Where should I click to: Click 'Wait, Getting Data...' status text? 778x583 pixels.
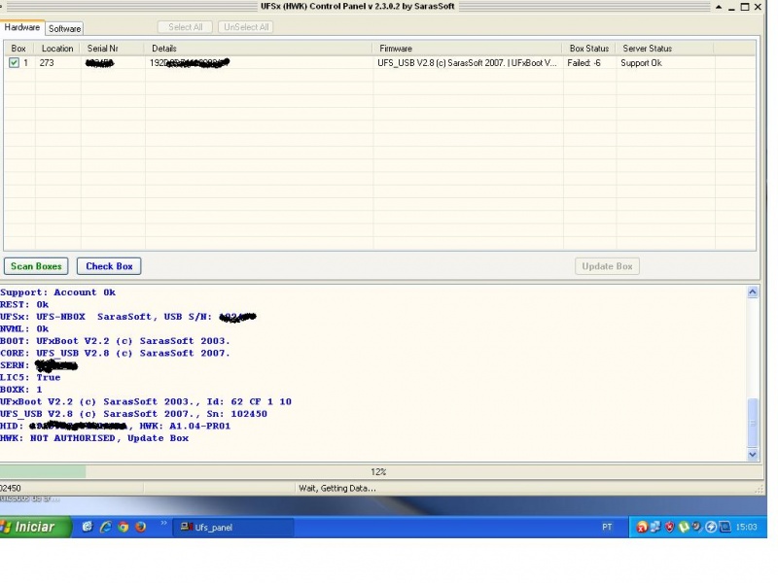coord(336,489)
